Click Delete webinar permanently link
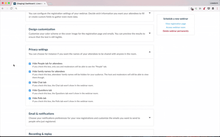 pos(175,31)
